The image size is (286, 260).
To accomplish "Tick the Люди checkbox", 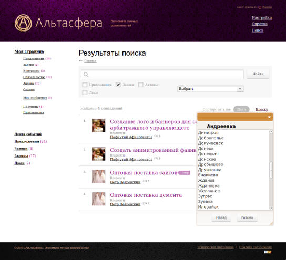I will [85, 92].
